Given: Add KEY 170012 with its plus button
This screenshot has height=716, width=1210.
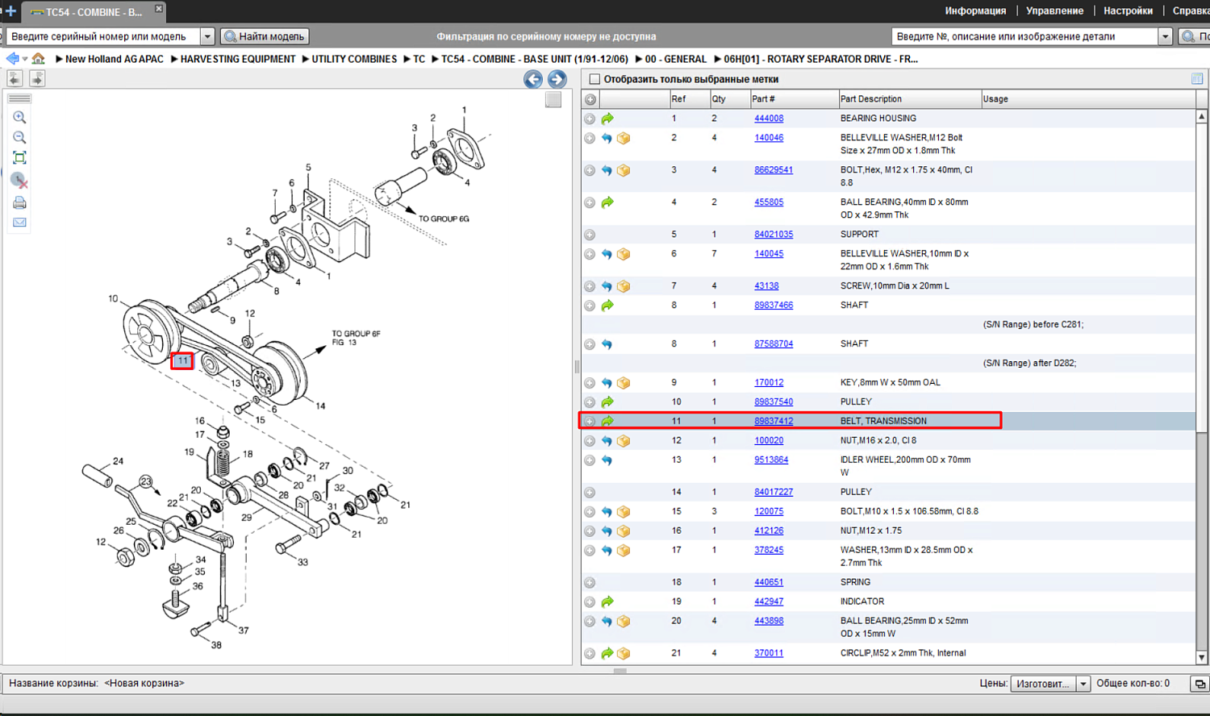Looking at the screenshot, I should coord(590,383).
